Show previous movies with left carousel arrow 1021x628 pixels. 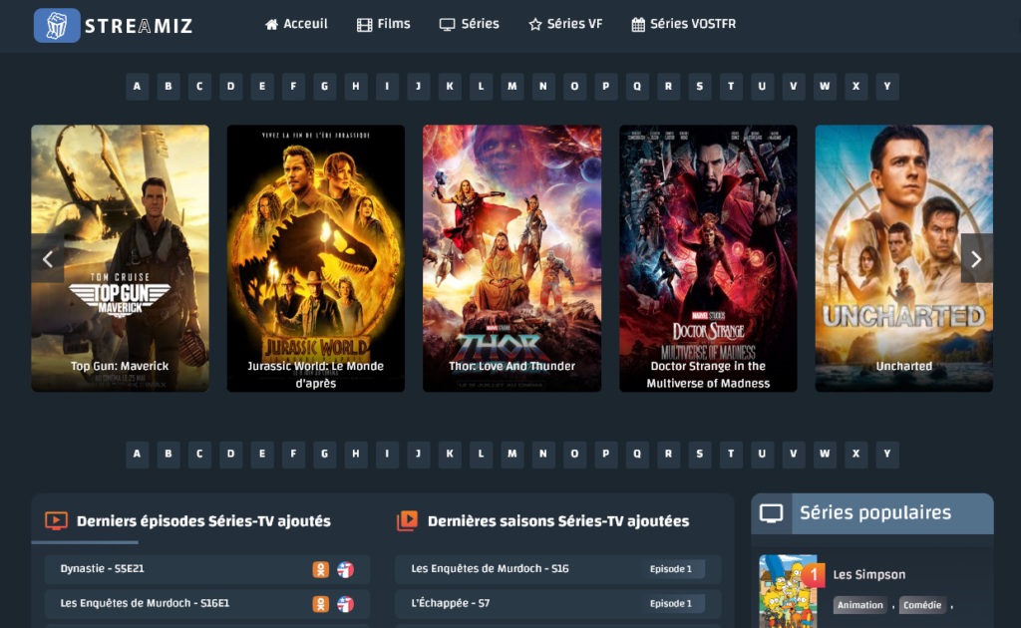47,259
